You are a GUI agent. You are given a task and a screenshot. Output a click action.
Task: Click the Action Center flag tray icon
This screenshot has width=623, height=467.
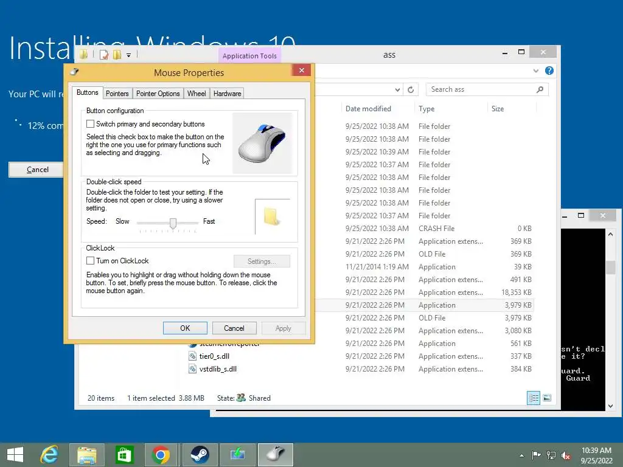click(536, 455)
